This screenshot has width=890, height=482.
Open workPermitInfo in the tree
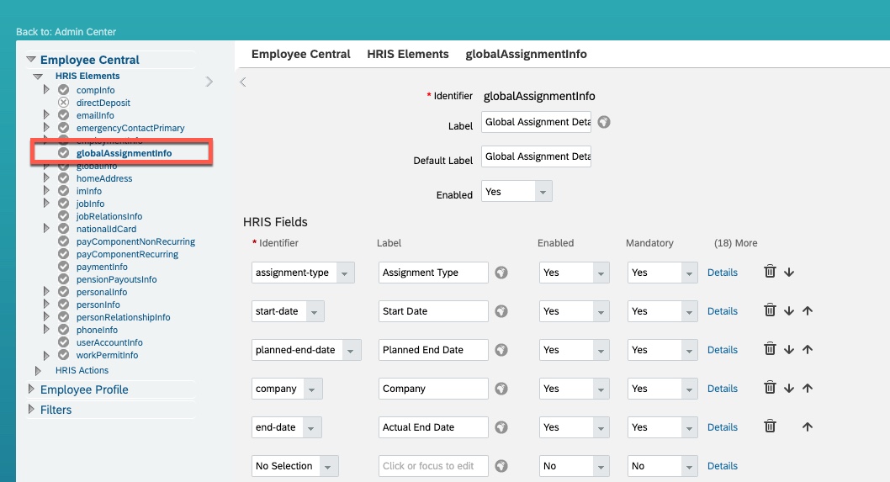(108, 355)
